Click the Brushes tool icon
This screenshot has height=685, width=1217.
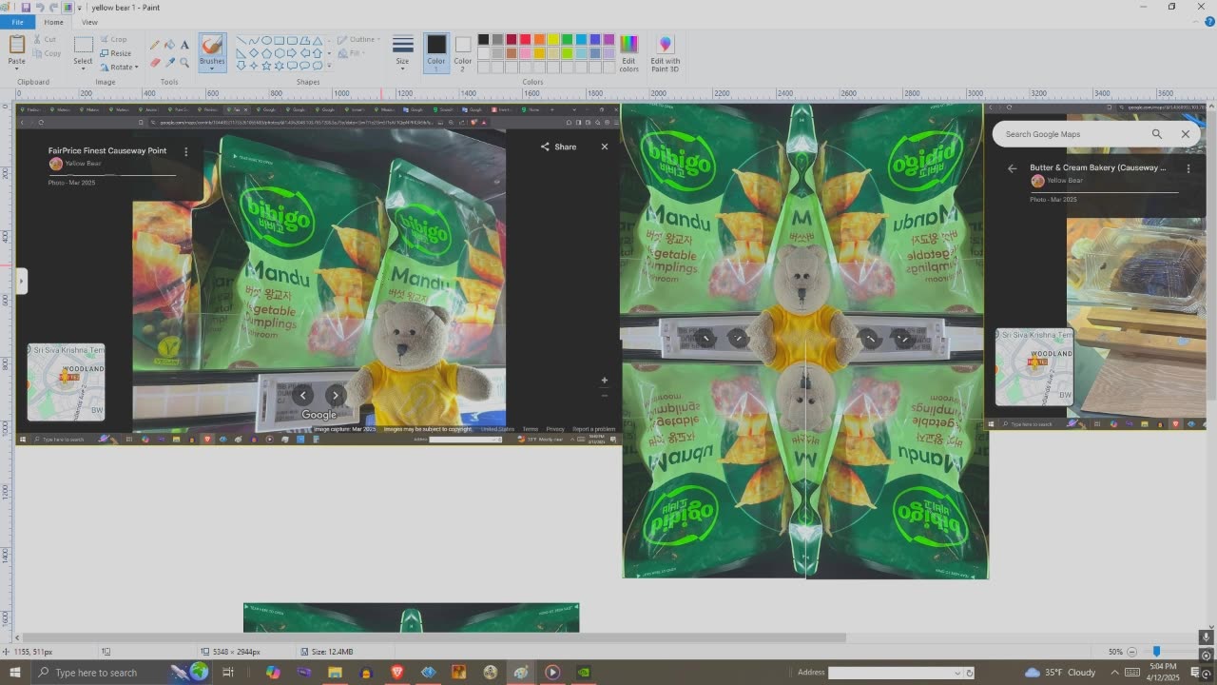[x=212, y=45]
